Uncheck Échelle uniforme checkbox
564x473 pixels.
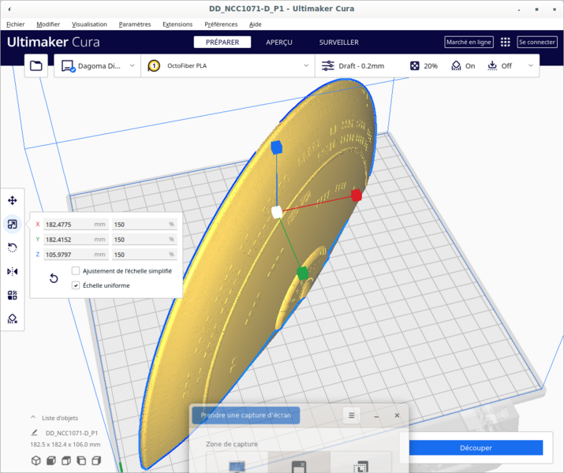(x=76, y=285)
